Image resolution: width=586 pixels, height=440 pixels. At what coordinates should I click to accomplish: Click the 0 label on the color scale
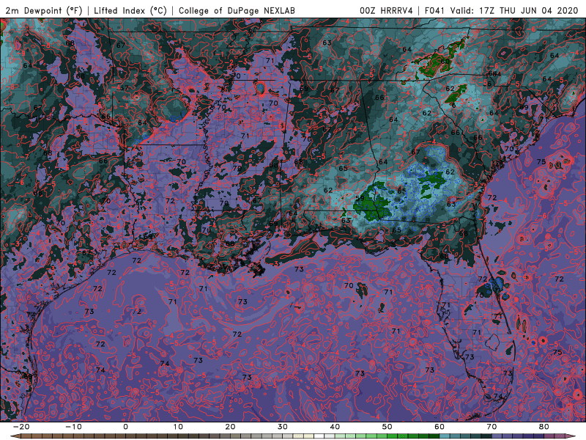125,427
